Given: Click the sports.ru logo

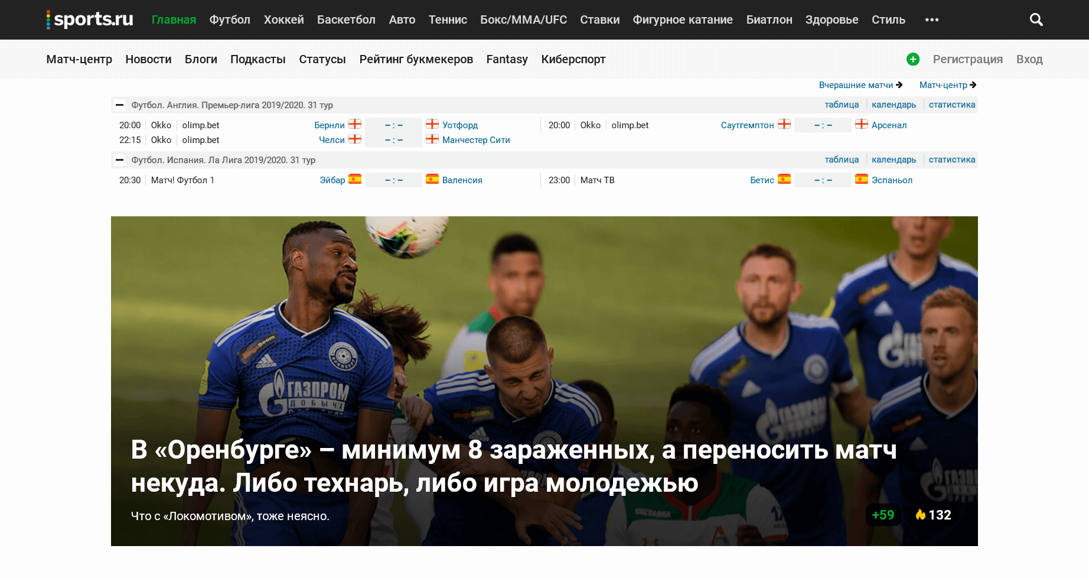Looking at the screenshot, I should (90, 20).
